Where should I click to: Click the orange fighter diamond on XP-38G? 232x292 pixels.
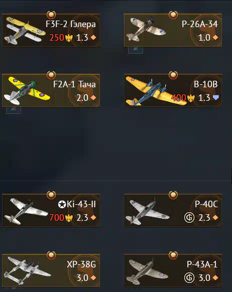pyautogui.click(x=93, y=277)
